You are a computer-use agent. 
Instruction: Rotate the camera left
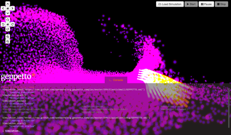(x=3, y=25)
